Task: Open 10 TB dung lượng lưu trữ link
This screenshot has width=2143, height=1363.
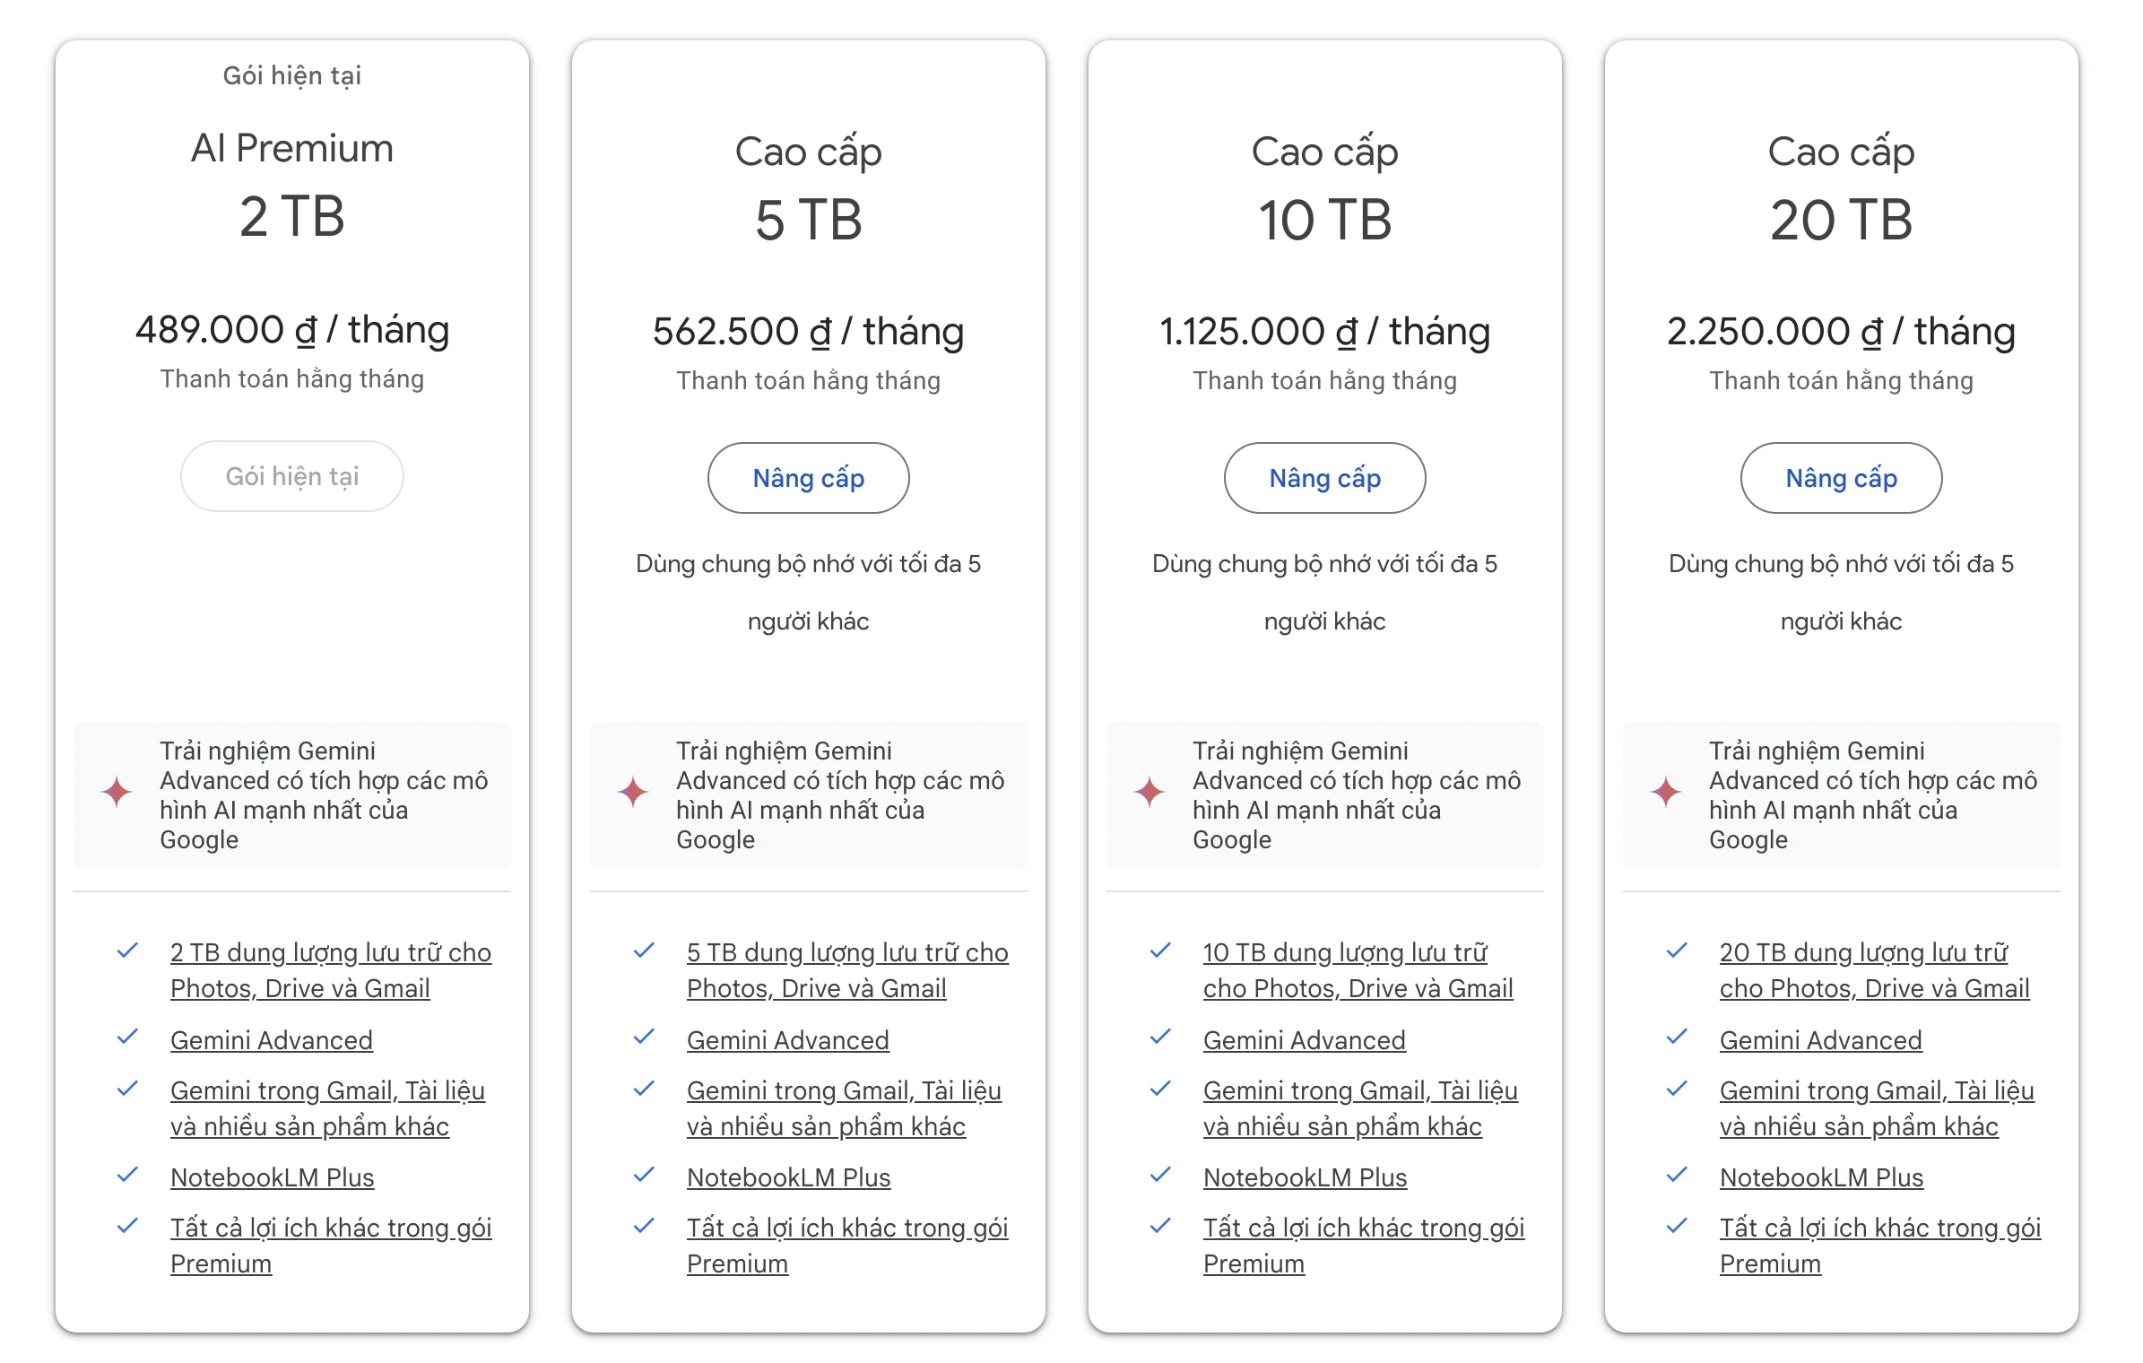Action: 1358,970
